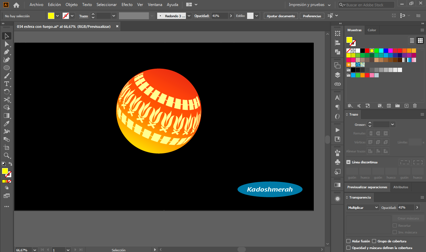Open the artboard navigation dropdown

coord(68,250)
